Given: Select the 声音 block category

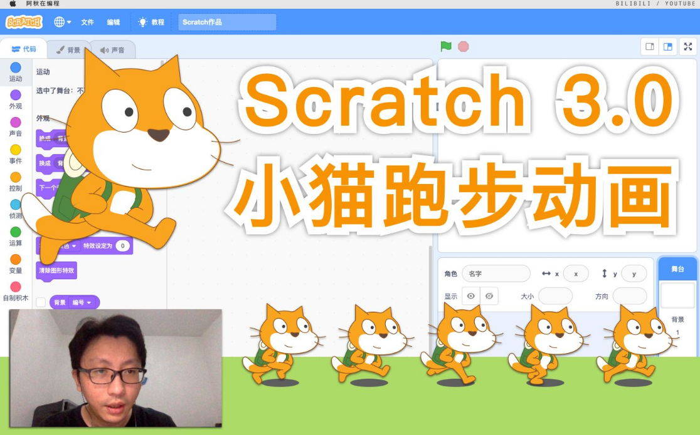Looking at the screenshot, I should [x=16, y=127].
